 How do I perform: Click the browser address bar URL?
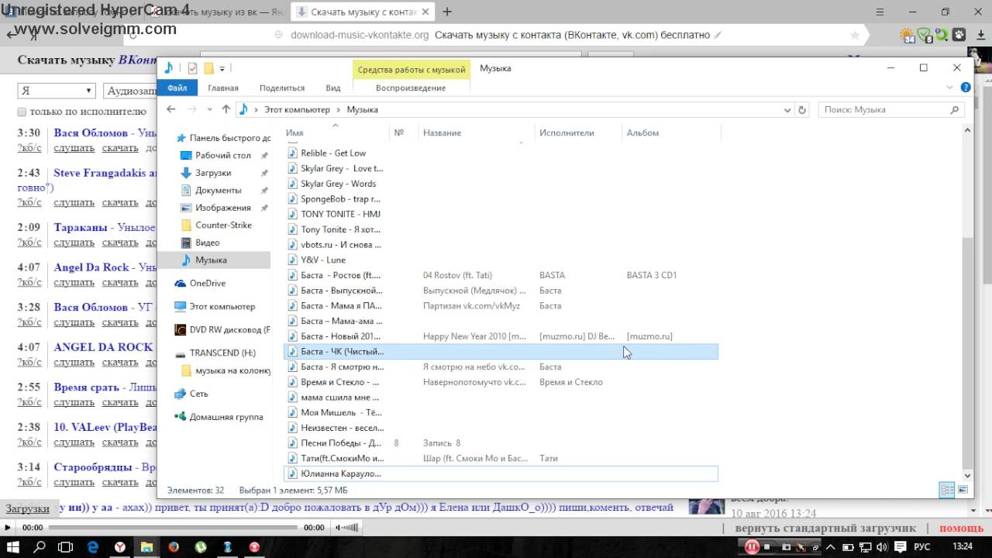pos(360,35)
